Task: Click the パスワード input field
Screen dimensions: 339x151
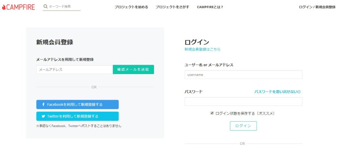Action: (x=243, y=101)
